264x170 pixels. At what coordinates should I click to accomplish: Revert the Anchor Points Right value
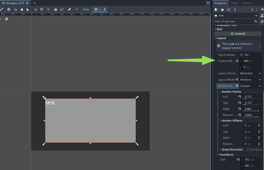(240, 109)
